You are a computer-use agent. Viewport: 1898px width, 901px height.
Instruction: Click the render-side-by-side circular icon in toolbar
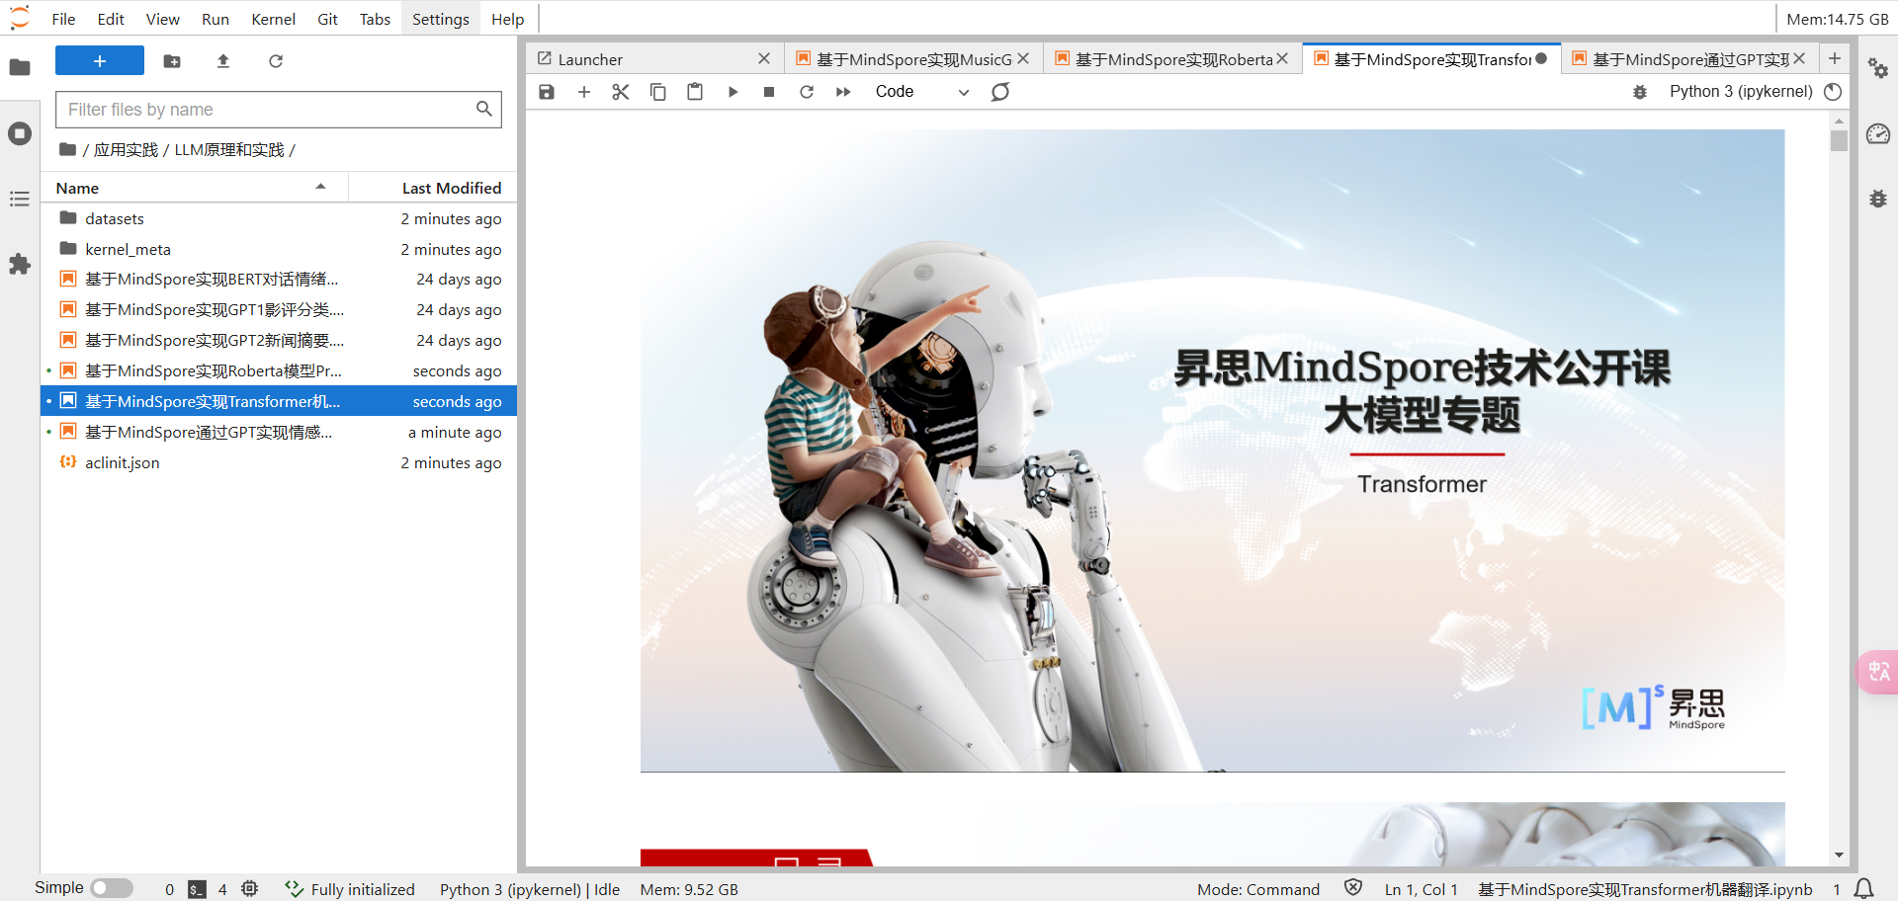[1000, 92]
